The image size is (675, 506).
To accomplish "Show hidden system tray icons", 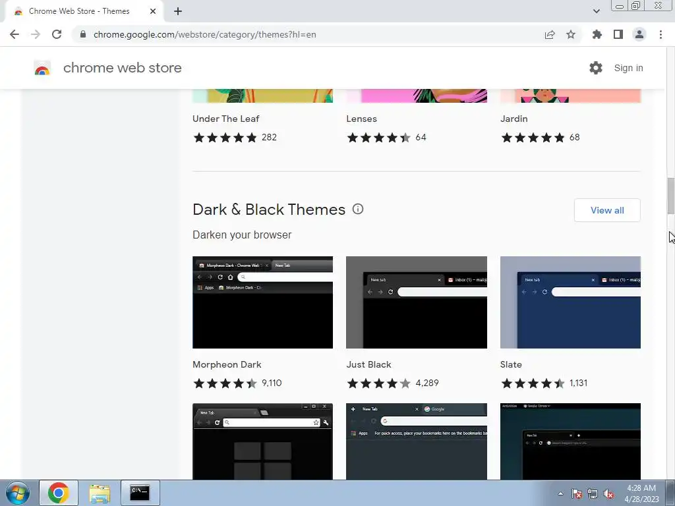I will (560, 493).
